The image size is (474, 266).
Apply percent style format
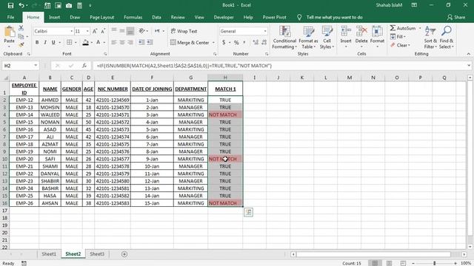pyautogui.click(x=236, y=43)
